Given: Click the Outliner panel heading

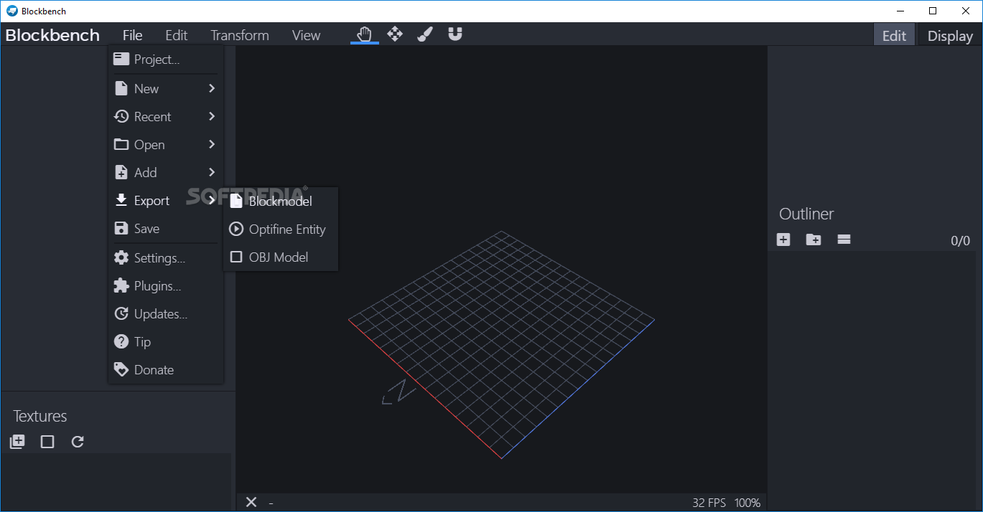Looking at the screenshot, I should (x=806, y=214).
